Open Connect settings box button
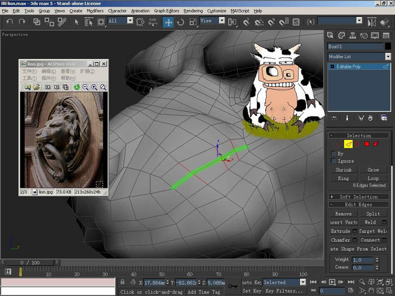Image resolution: width=395 pixels, height=296 pixels. coord(384,240)
